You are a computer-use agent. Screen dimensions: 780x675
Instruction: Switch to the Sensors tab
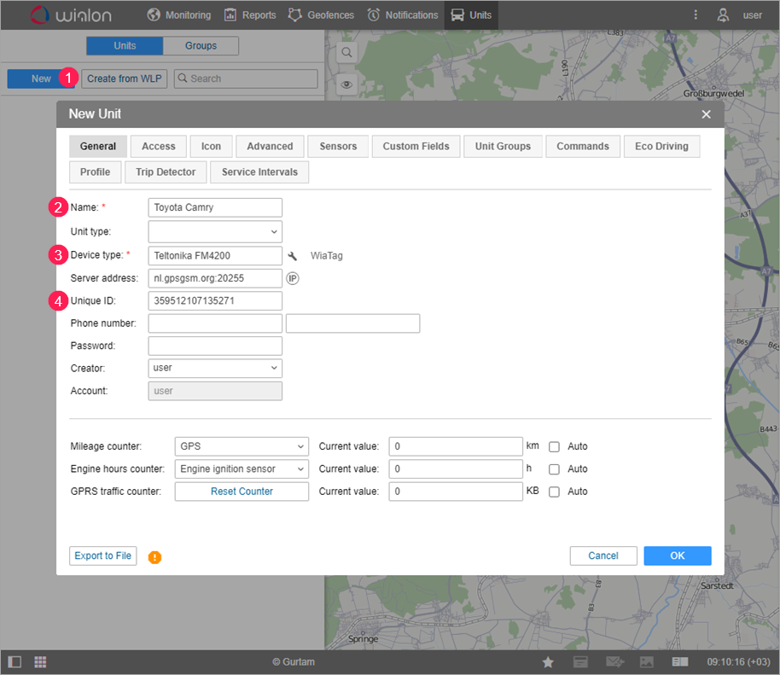point(338,147)
